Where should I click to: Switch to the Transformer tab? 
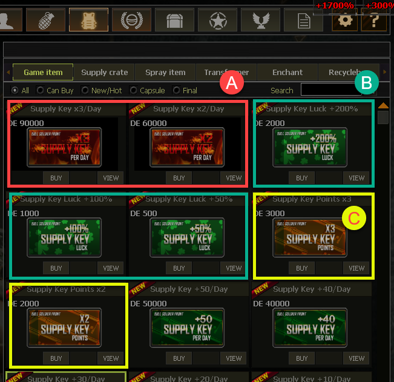[226, 72]
